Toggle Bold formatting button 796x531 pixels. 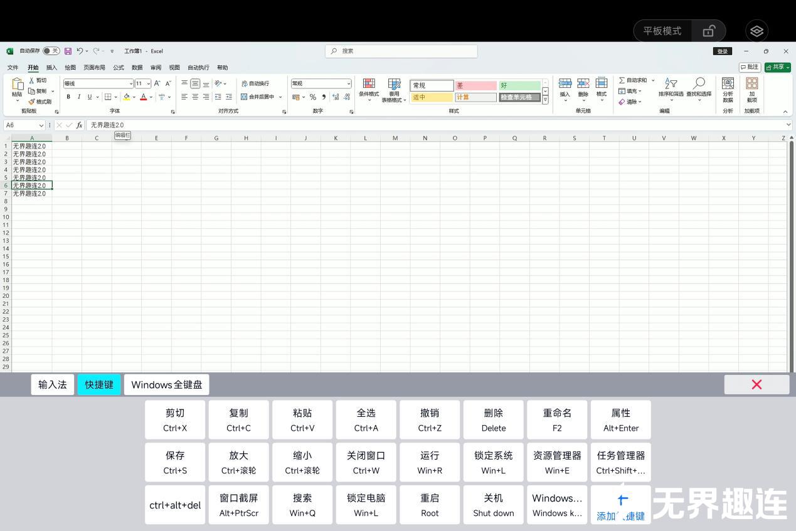68,97
